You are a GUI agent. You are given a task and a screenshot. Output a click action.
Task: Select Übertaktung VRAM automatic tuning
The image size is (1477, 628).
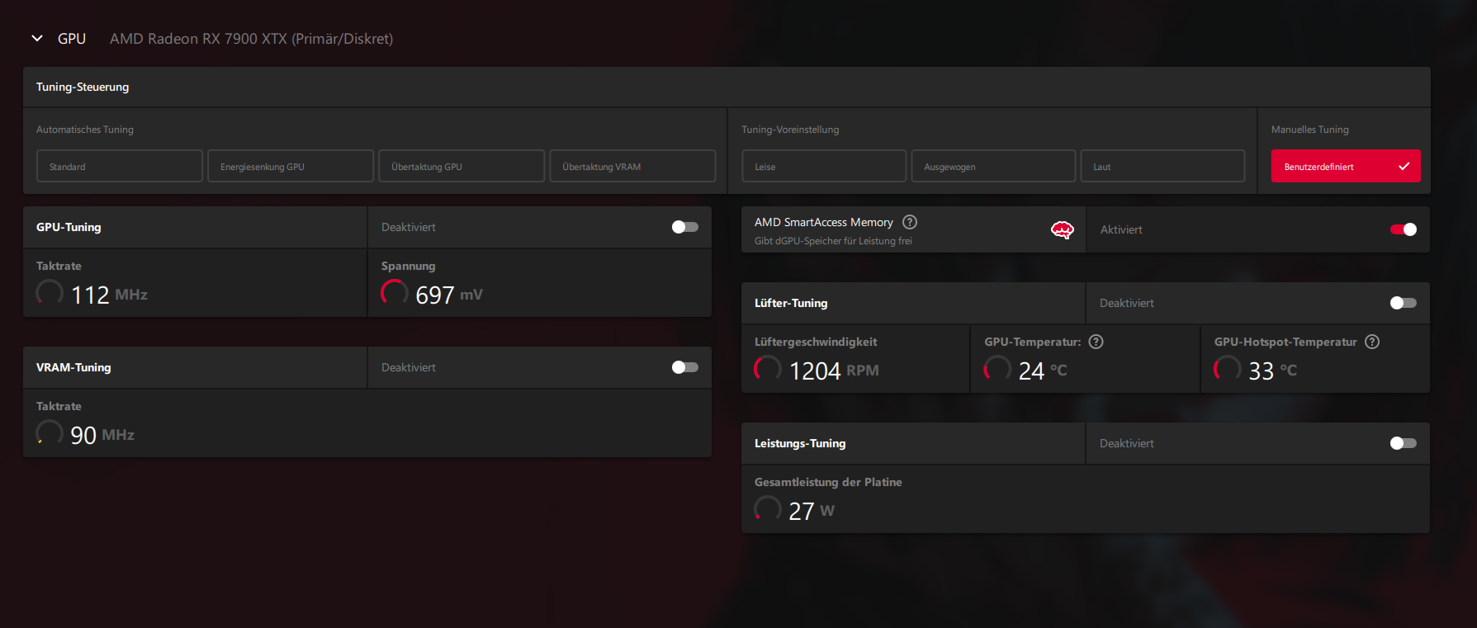coord(632,166)
